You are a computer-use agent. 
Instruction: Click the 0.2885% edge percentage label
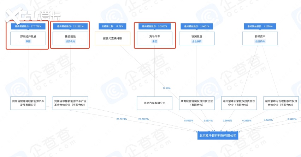click(x=247, y=120)
